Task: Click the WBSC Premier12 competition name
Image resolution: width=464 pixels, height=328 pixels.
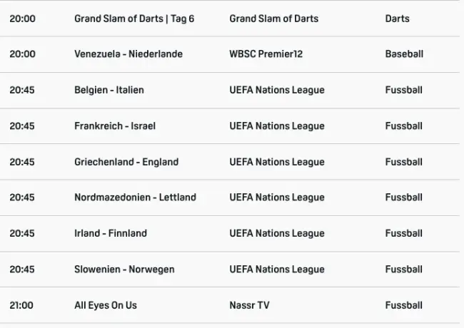Action: (266, 54)
